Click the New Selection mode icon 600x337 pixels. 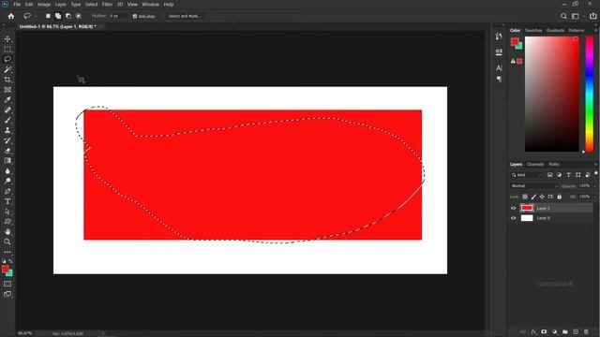[48, 16]
